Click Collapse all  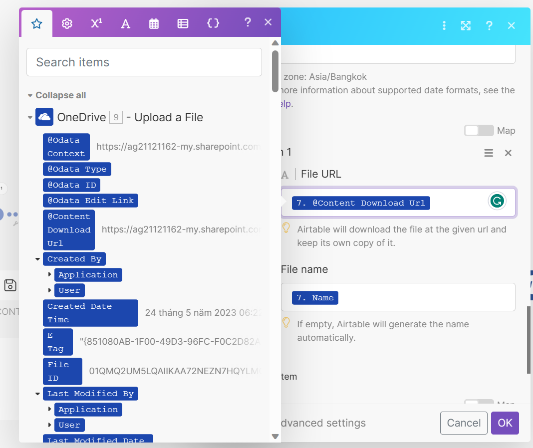[60, 95]
